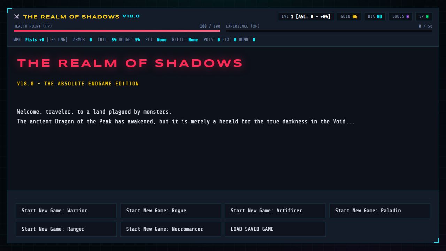Screen dimensions: 446x251
Task: Click the DIA 0D diamonds counter
Action: click(x=375, y=16)
